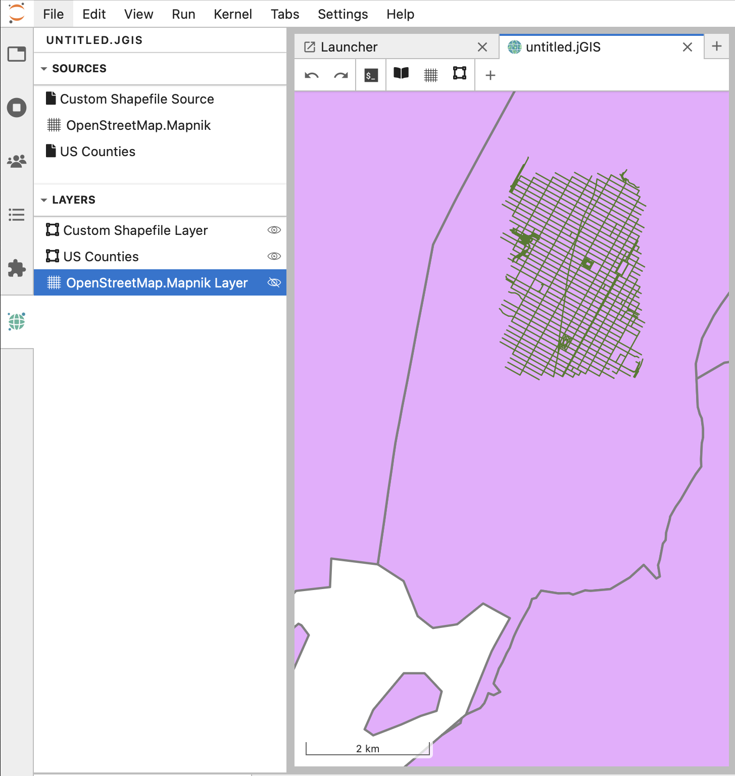Switch to the Launcher tab

tap(349, 47)
